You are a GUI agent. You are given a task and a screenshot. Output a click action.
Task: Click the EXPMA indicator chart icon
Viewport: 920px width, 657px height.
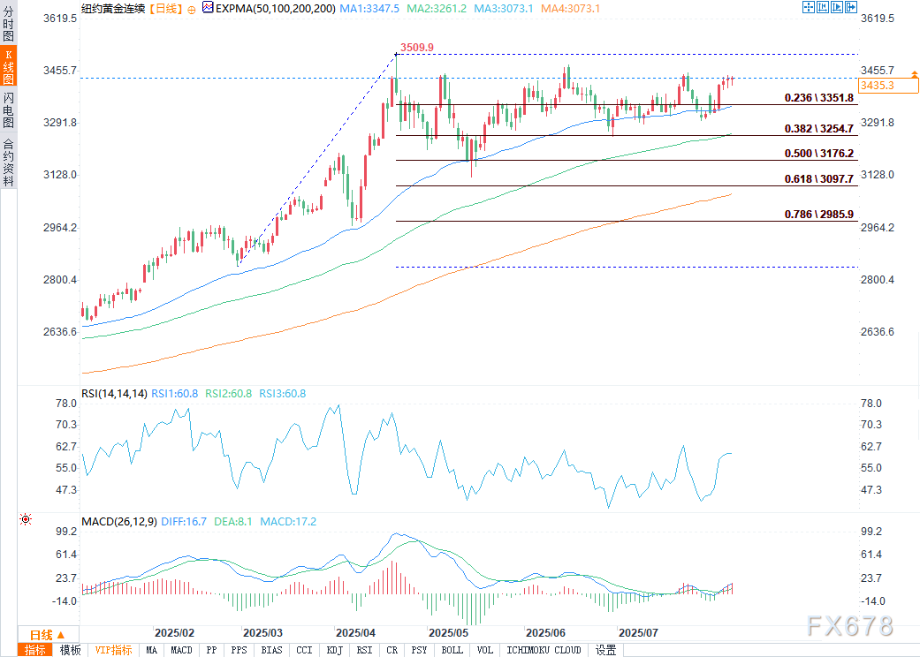tap(208, 7)
